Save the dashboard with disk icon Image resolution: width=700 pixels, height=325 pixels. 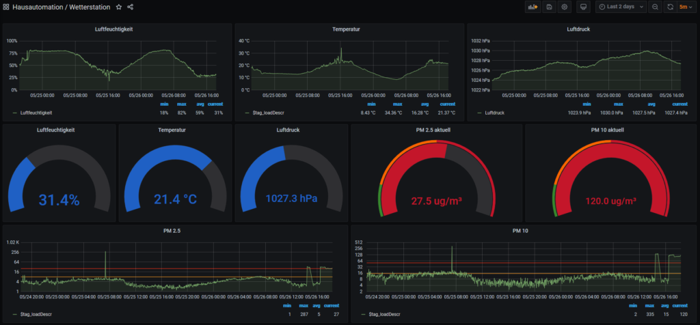549,7
